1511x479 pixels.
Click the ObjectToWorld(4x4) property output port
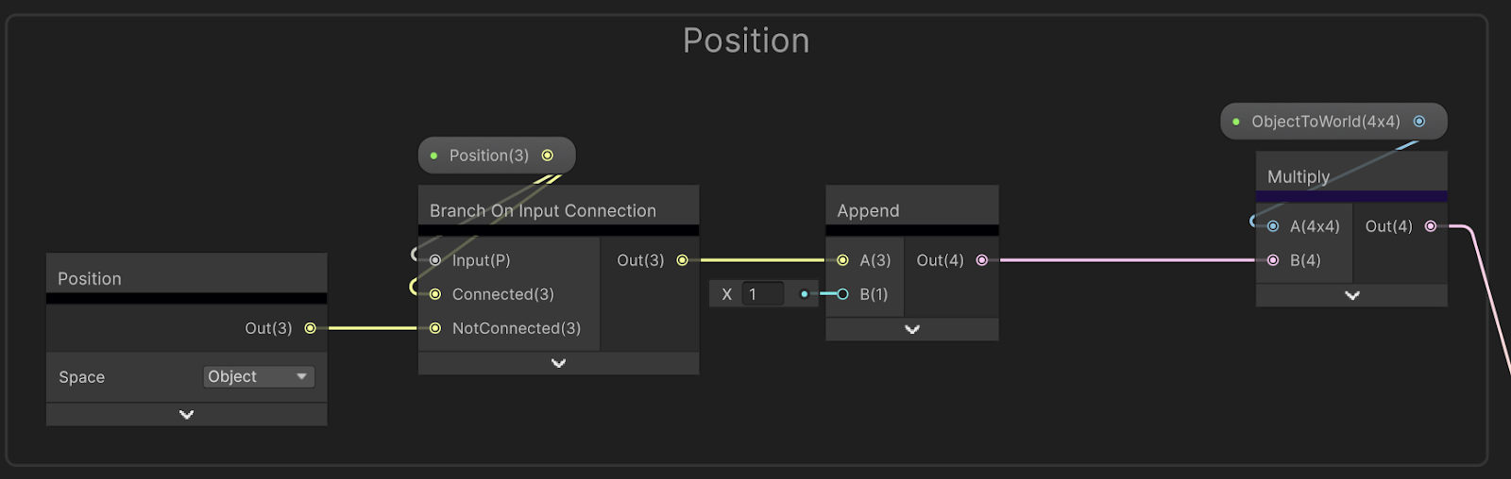(x=1419, y=122)
